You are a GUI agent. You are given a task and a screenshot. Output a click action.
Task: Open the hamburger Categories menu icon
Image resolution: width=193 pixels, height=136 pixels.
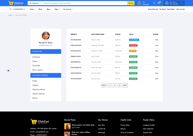[11, 9]
